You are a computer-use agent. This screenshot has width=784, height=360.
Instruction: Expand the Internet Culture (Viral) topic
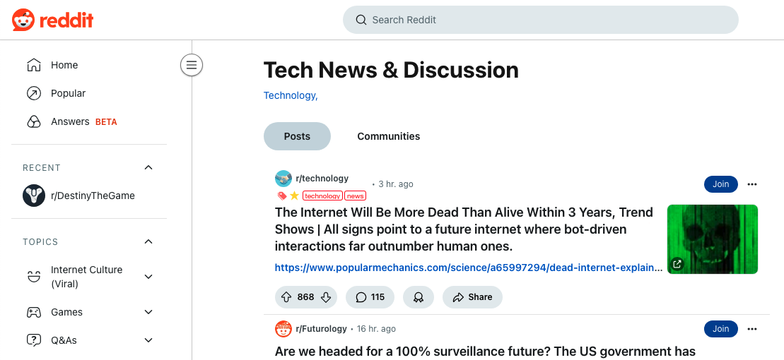[148, 277]
